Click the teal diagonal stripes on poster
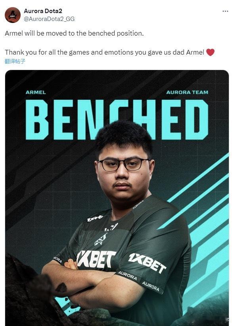Image resolution: width=232 pixels, height=326 pixels. 200,229
